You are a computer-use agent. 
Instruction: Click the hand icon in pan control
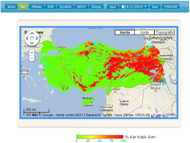point(32,38)
